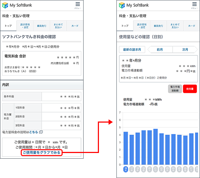Select the day 22 (月) circle
The width and height of the screenshot is (200, 178).
tap(161, 169)
